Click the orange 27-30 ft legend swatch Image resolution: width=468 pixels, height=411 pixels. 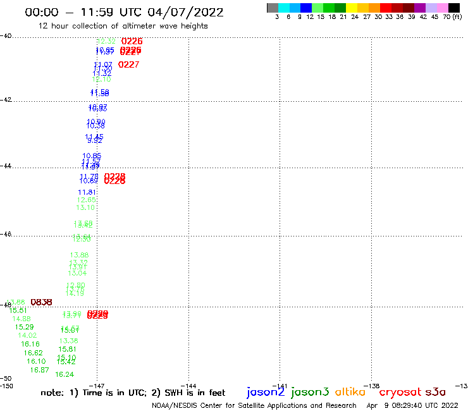click(374, 8)
